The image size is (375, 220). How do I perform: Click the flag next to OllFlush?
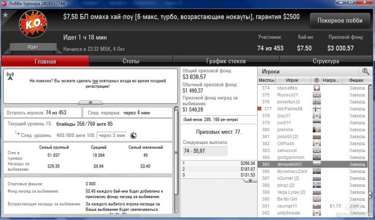click(x=317, y=143)
